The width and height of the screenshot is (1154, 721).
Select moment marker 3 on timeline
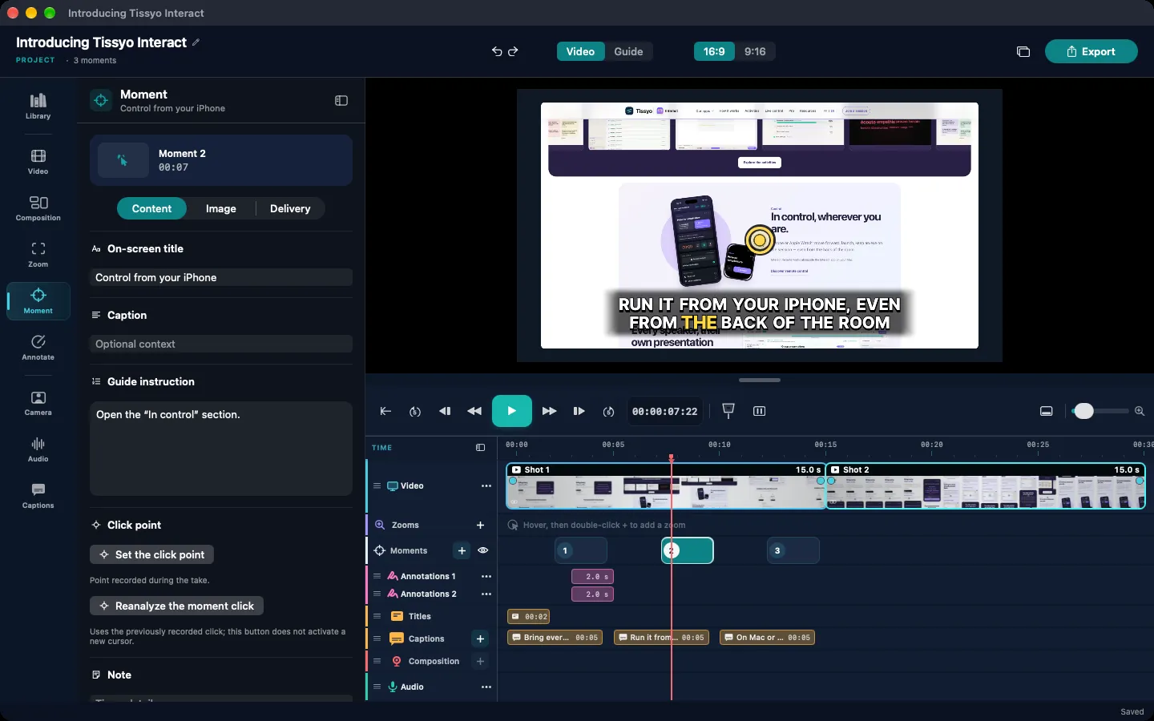(x=793, y=550)
